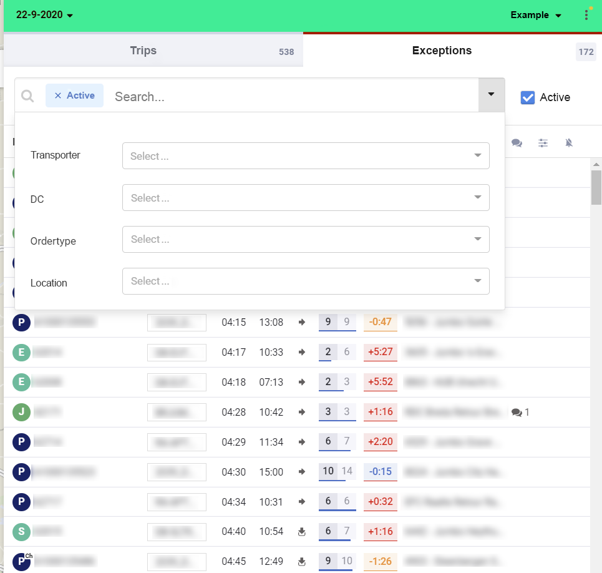Select the Exceptions tab
602x573 pixels.
pos(442,50)
